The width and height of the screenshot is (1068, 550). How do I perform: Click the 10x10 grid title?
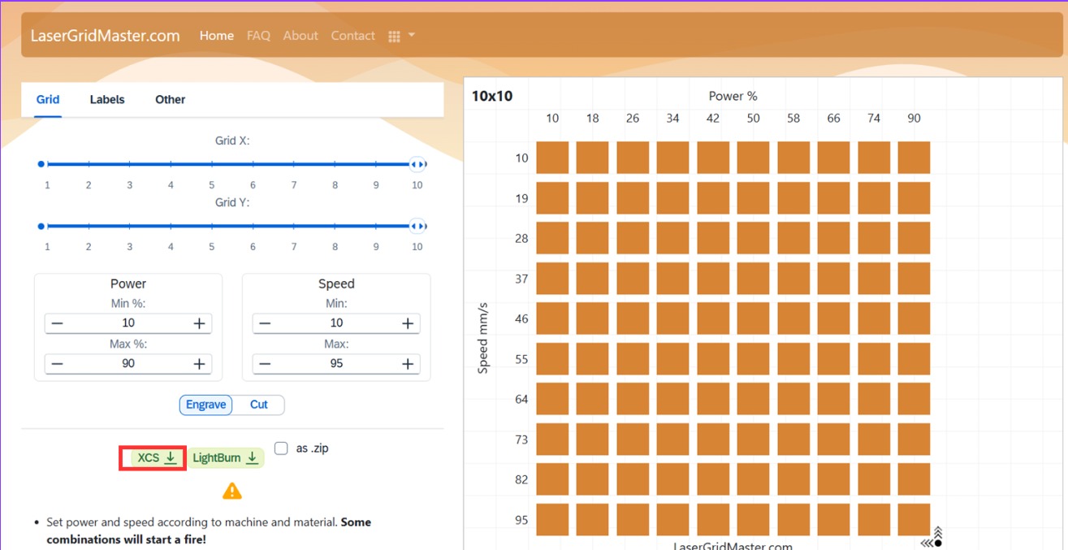click(492, 96)
